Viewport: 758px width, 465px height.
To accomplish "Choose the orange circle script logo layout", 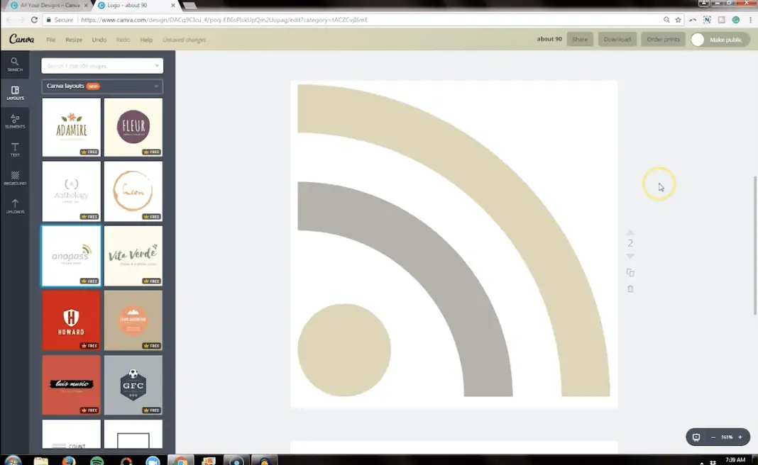I will coord(133,191).
